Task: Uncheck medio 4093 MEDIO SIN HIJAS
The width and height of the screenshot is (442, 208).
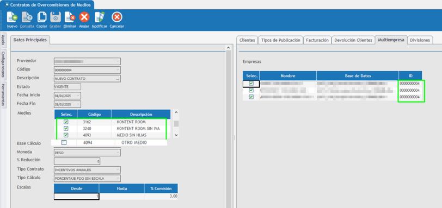Action: point(66,135)
